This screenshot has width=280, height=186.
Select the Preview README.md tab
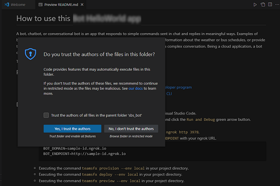61,5
